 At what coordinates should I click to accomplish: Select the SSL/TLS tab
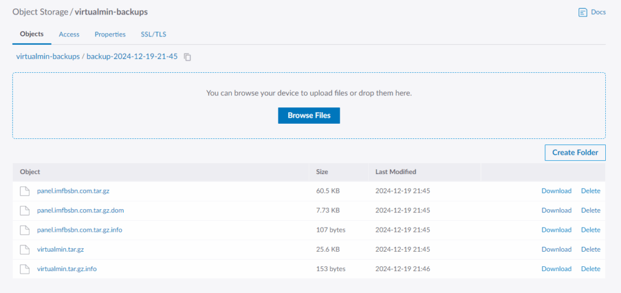pos(153,35)
